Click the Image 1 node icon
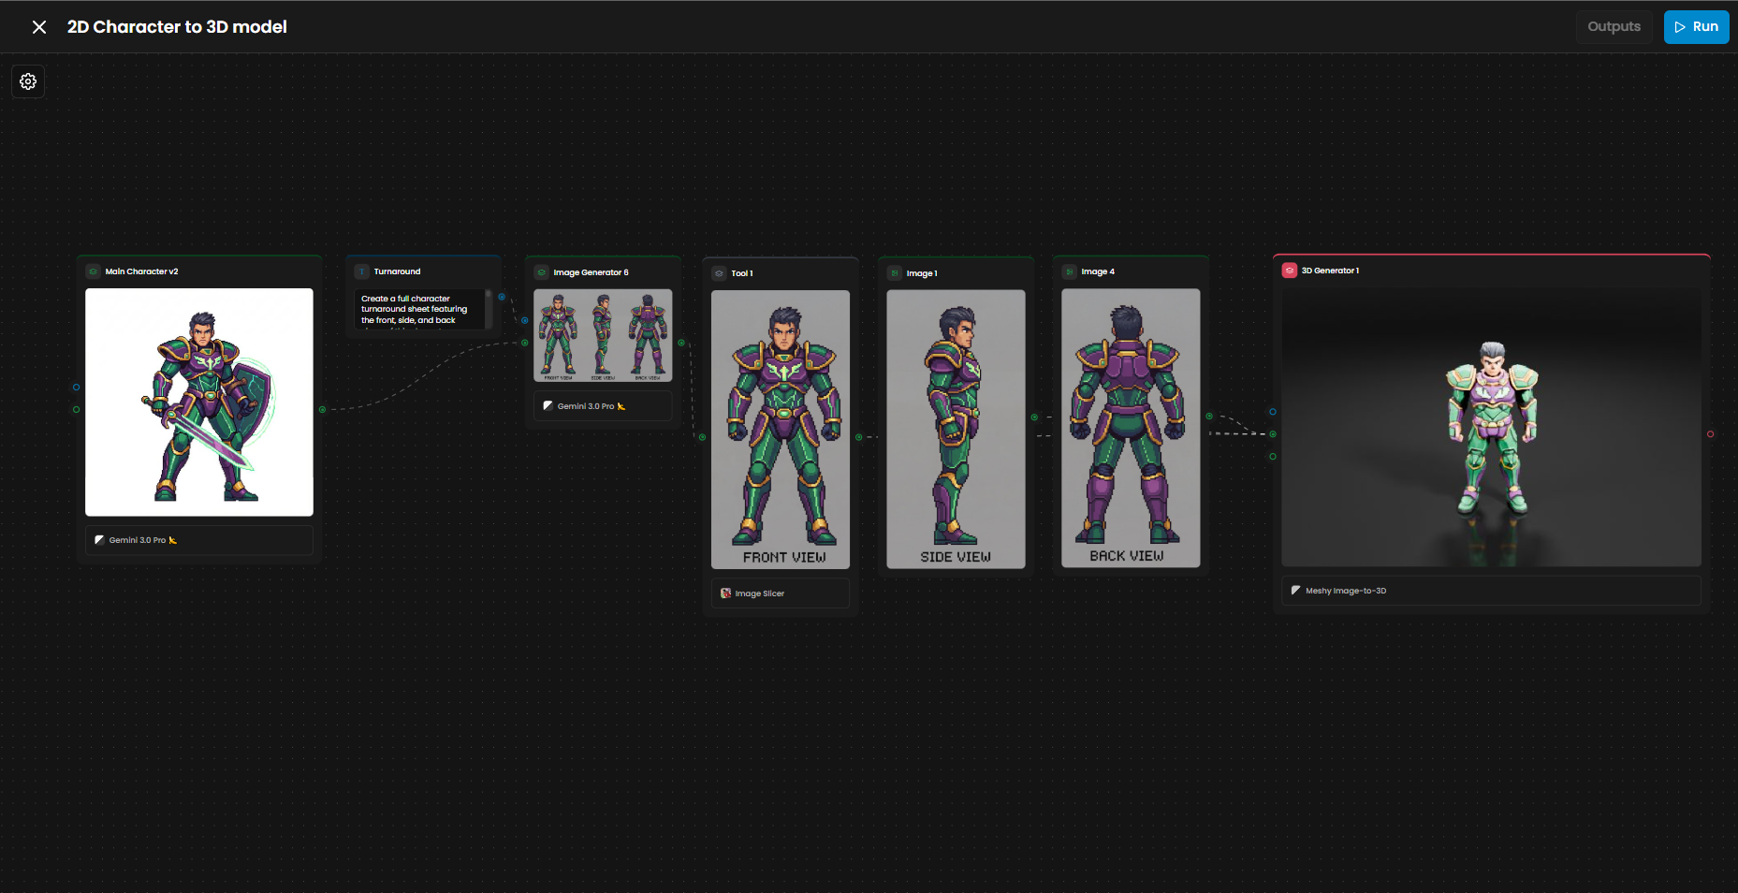 895,273
